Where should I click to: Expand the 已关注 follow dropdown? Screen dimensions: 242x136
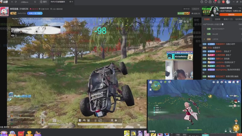click(195, 9)
